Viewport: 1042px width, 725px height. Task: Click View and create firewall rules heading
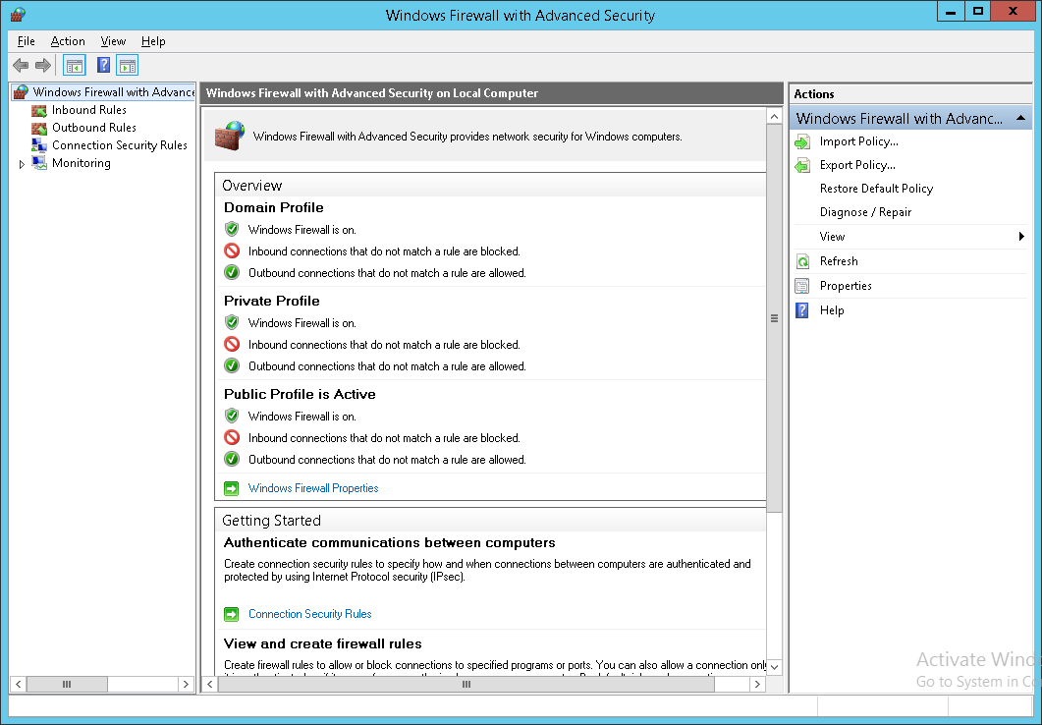(323, 643)
